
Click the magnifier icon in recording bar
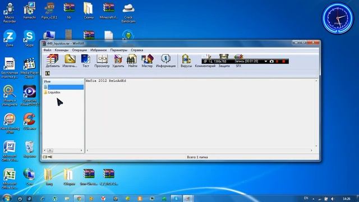coord(210,61)
